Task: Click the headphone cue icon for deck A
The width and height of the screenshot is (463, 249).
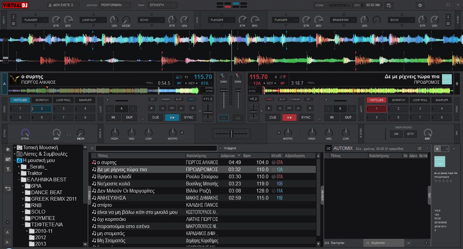Action: coord(224,118)
